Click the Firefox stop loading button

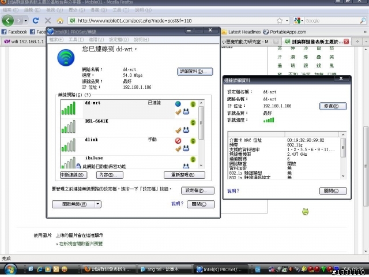pyautogui.click(x=48, y=21)
